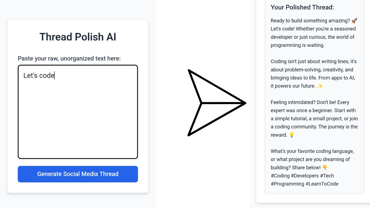Click the 'Your Polished Thread:' heading

pos(302,7)
